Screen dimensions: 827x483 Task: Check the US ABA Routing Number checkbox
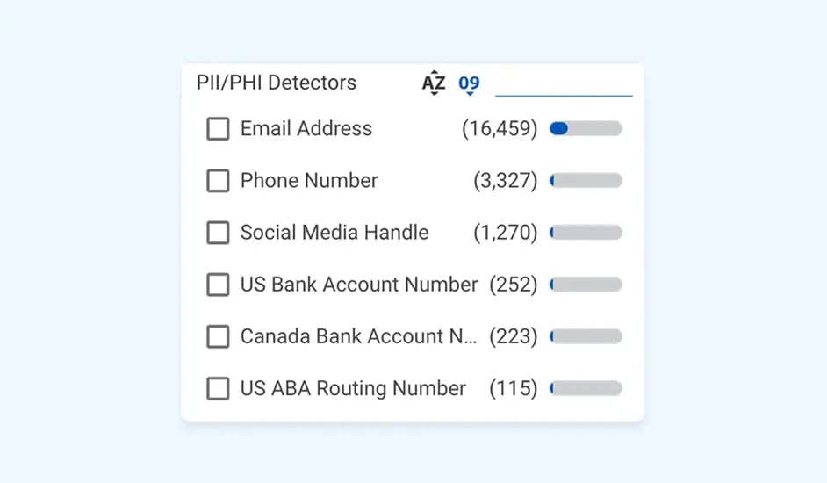(x=218, y=388)
